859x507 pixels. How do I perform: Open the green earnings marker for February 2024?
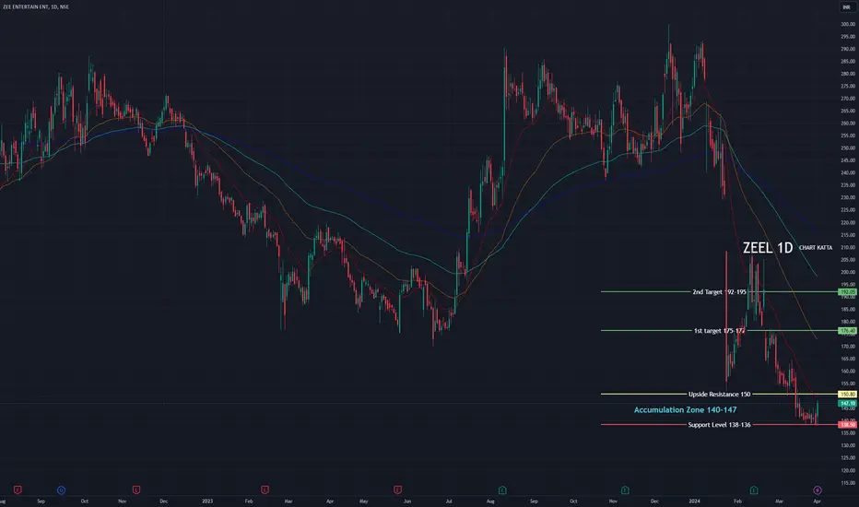pos(754,490)
